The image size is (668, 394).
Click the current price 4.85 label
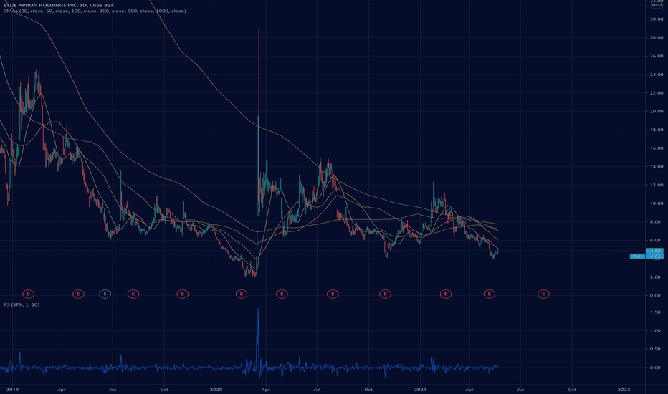pos(655,251)
